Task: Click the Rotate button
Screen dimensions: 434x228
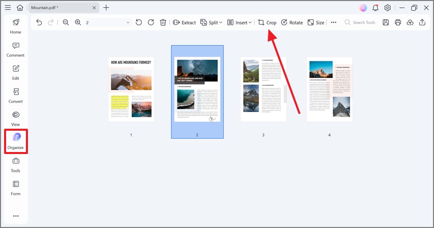Action: (292, 23)
